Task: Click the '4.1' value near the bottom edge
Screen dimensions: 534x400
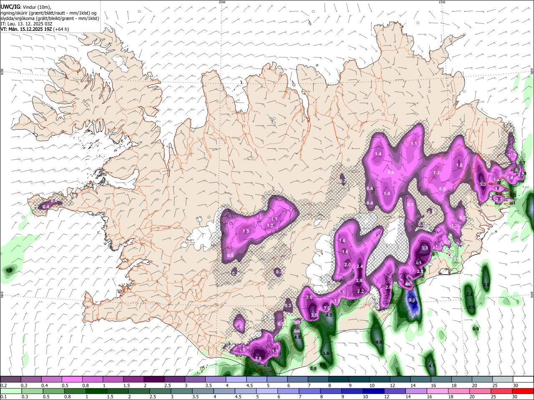Action: pyautogui.click(x=432, y=366)
